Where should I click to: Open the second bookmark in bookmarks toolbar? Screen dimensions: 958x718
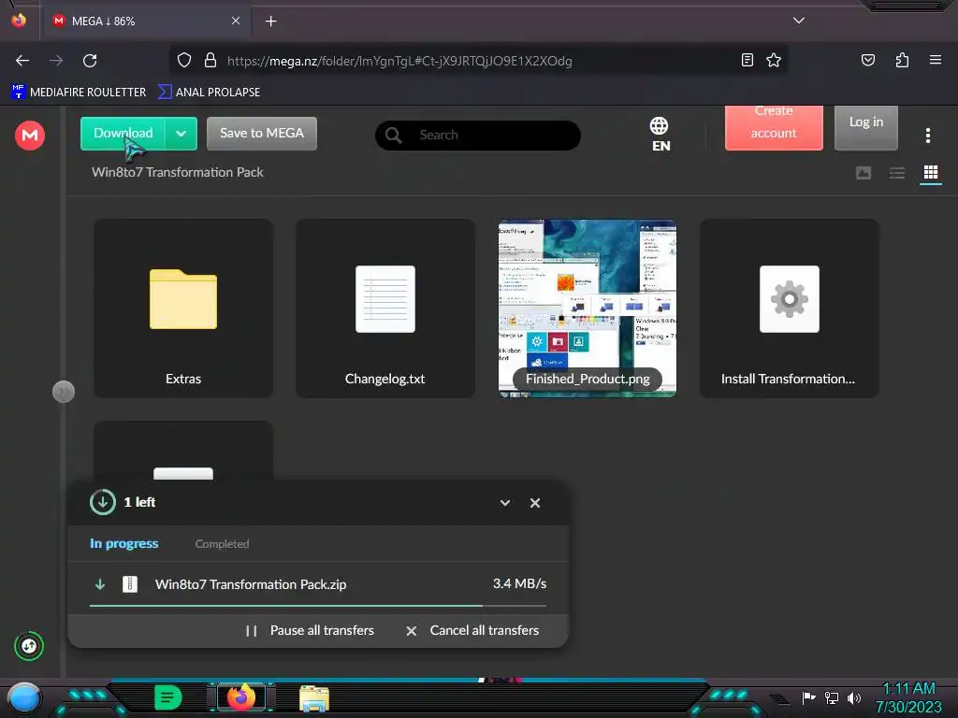pyautogui.click(x=209, y=93)
